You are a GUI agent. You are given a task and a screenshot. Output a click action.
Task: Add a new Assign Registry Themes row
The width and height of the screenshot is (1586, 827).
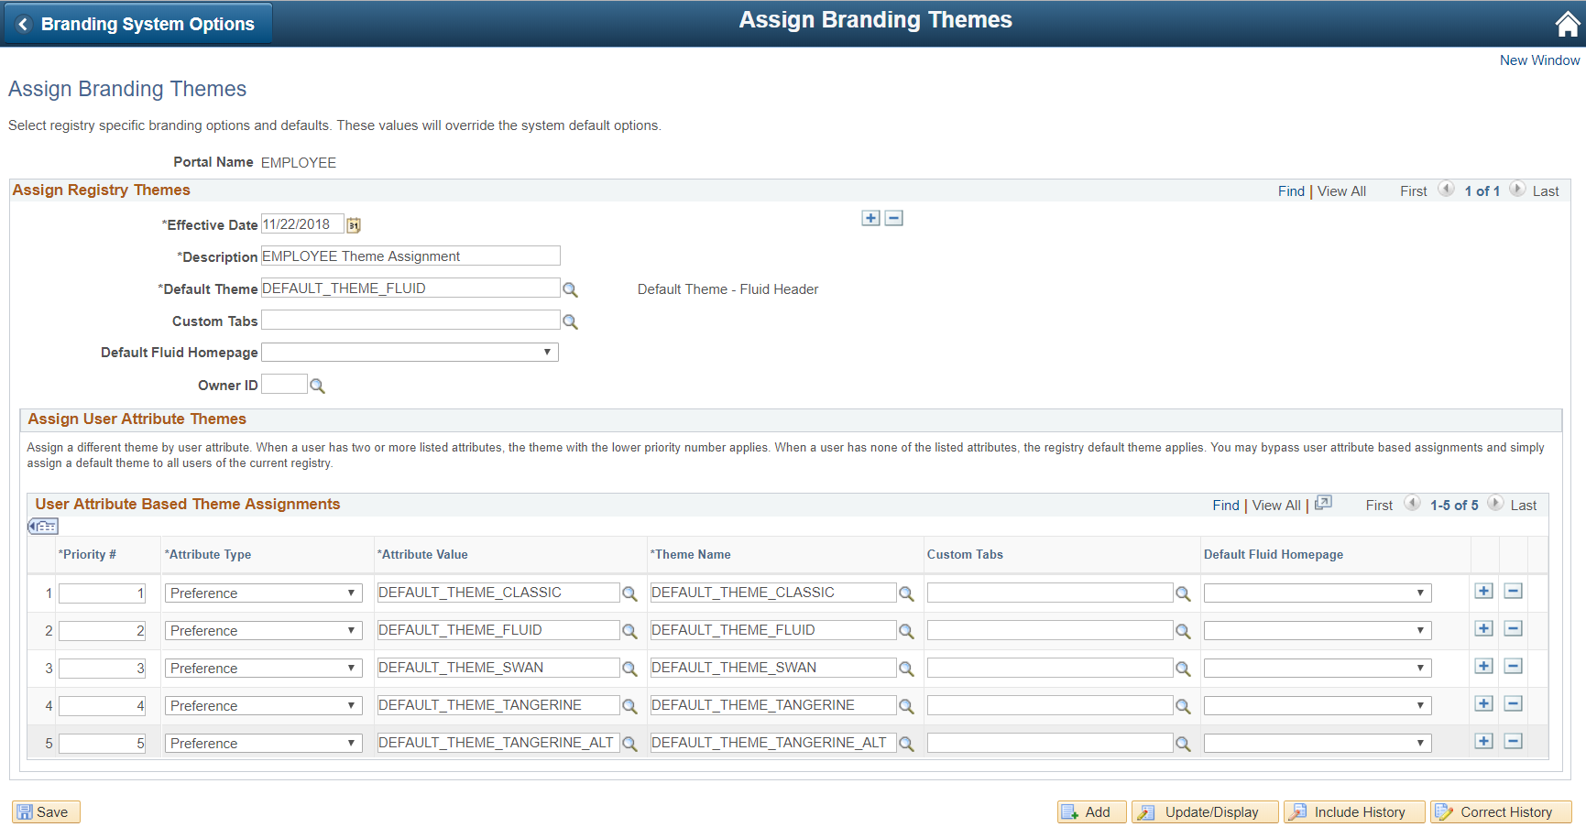click(871, 218)
